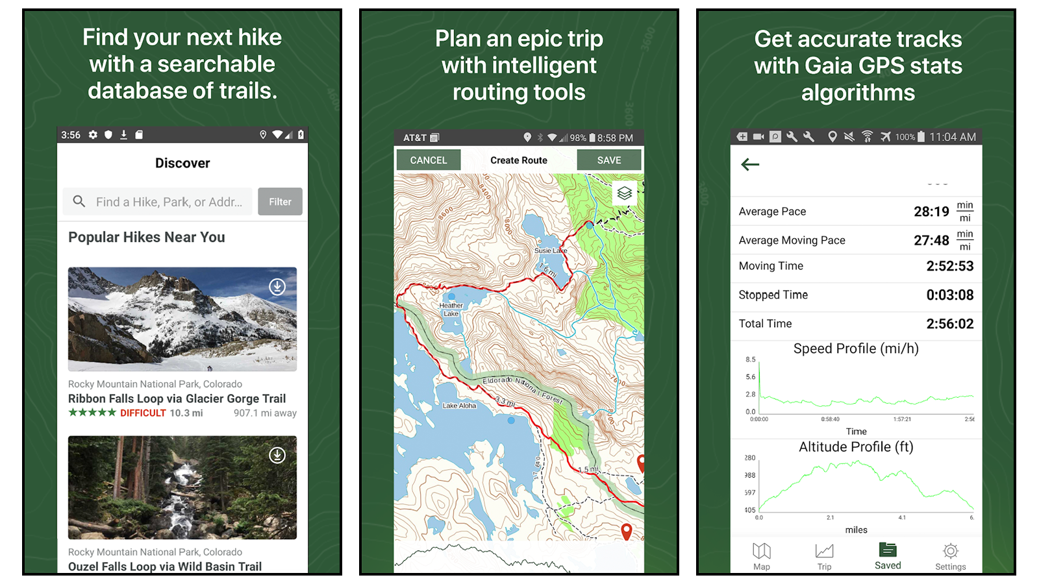Open Ribbon Falls Loop via Glacier Gorge Trail

coord(177,398)
